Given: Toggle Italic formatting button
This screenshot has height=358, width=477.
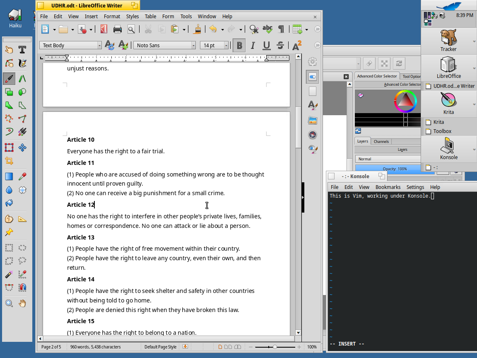Looking at the screenshot, I should point(253,45).
